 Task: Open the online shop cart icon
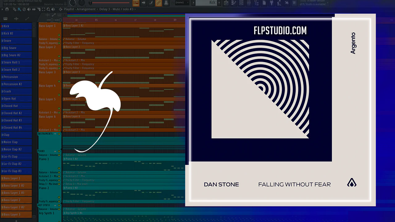tap(294, 3)
